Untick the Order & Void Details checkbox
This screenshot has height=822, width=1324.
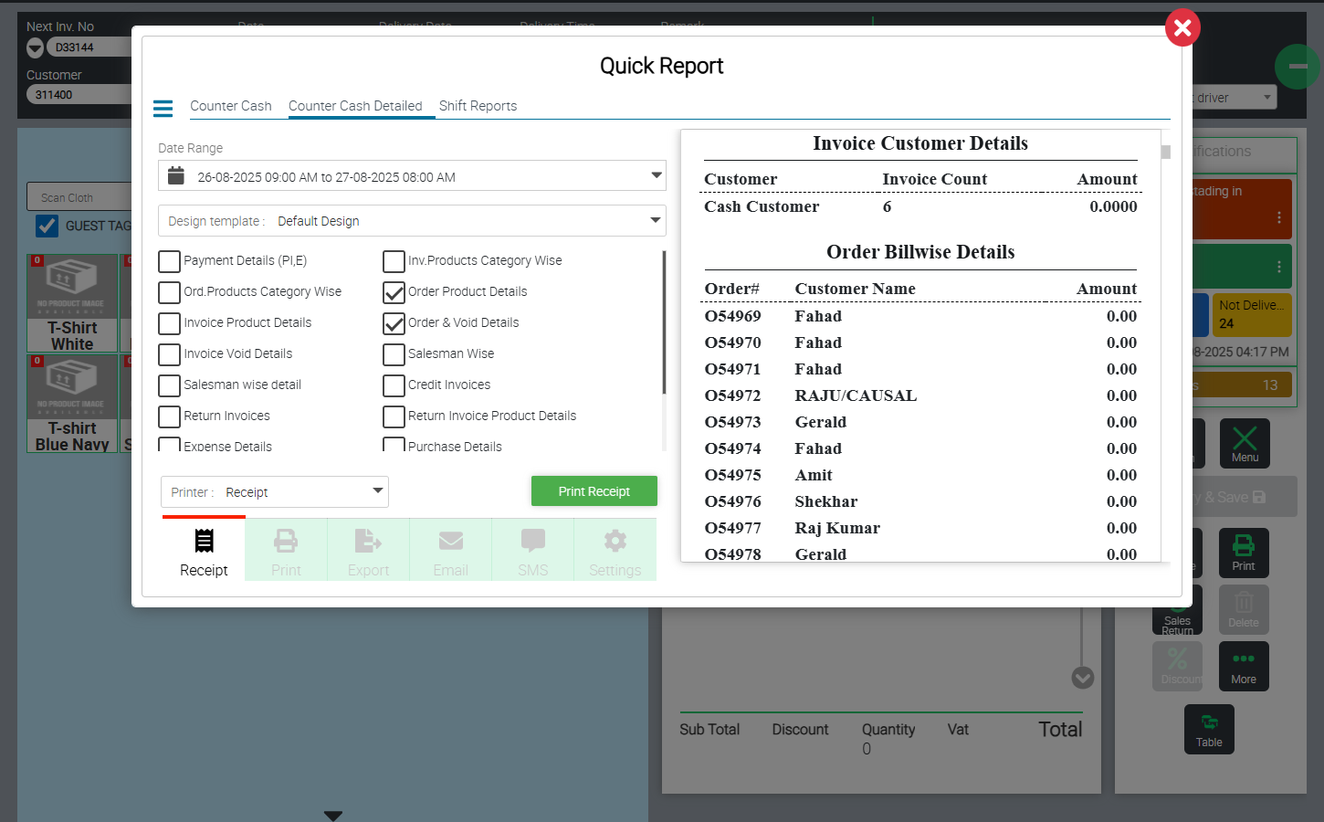[x=394, y=323]
